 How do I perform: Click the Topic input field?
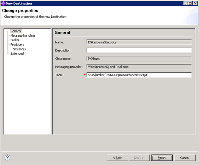click(139, 75)
